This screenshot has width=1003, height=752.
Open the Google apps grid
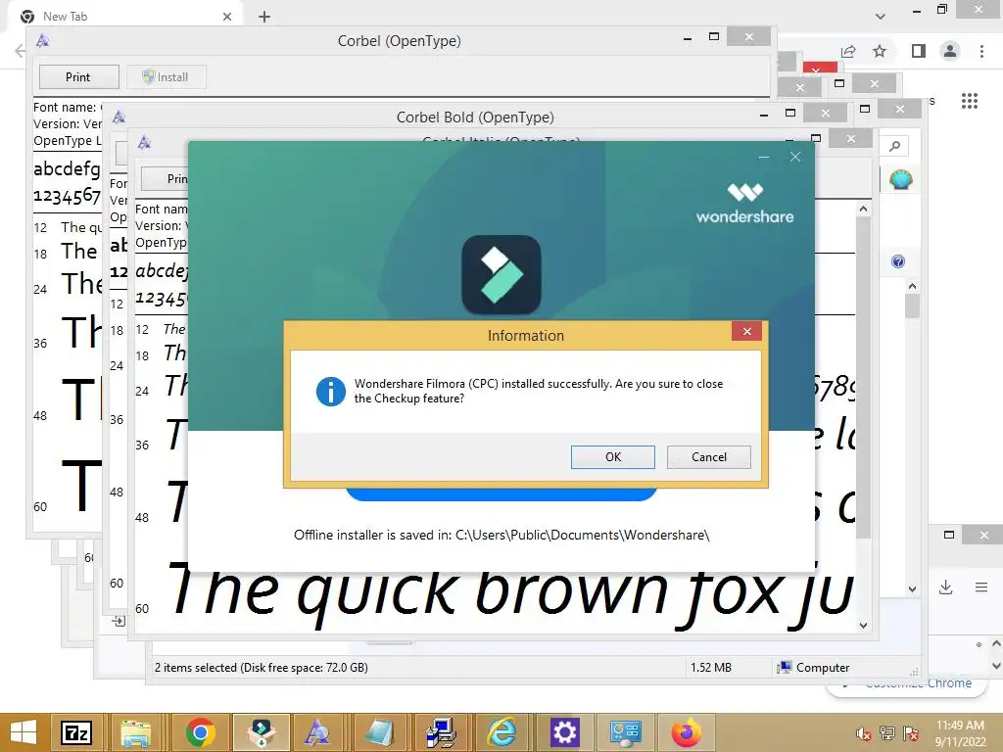pyautogui.click(x=970, y=101)
